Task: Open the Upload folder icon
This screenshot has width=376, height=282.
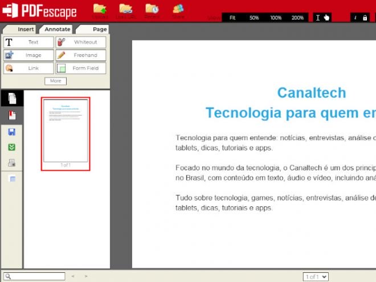Action: pyautogui.click(x=100, y=9)
